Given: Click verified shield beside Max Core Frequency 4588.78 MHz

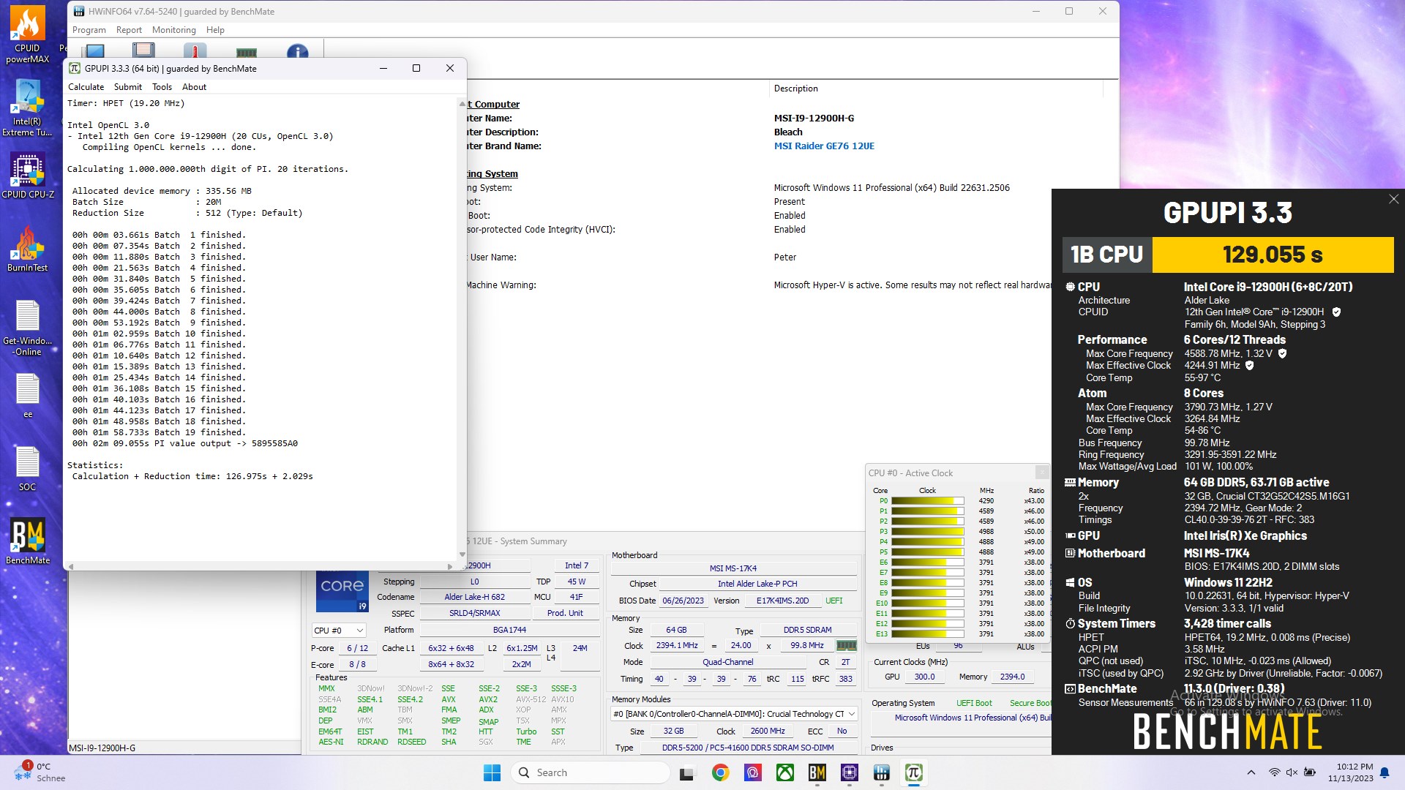Looking at the screenshot, I should [1282, 353].
